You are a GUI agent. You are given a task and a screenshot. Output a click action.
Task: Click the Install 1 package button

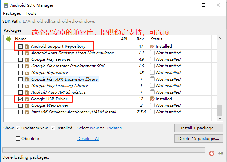tap(198, 128)
